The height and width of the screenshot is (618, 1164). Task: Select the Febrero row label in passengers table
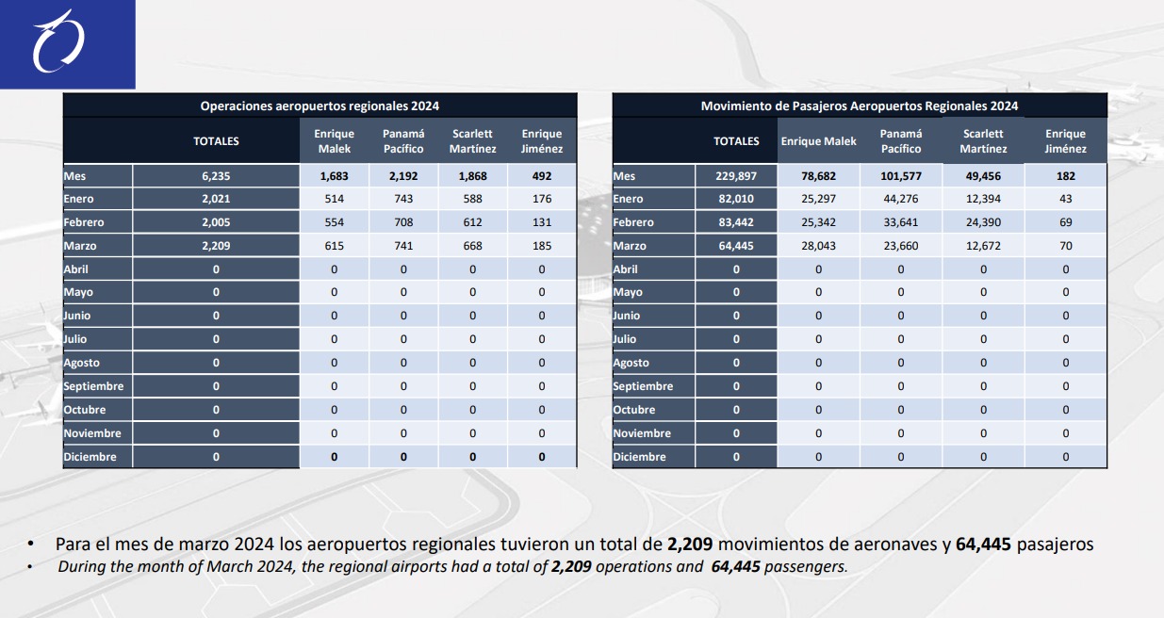click(633, 222)
